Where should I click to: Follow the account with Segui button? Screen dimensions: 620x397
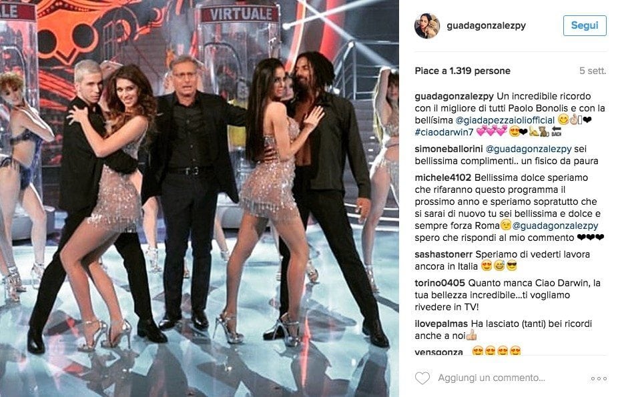585,26
